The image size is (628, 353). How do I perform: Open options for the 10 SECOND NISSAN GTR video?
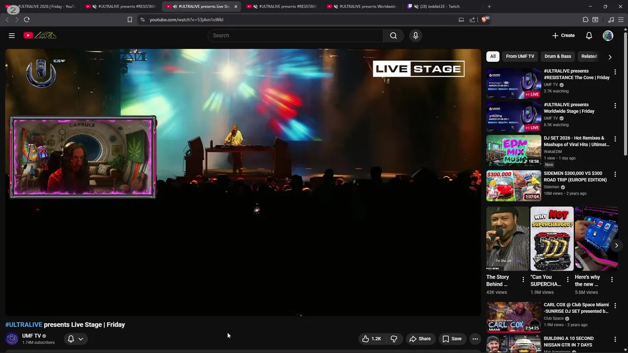pos(615,339)
